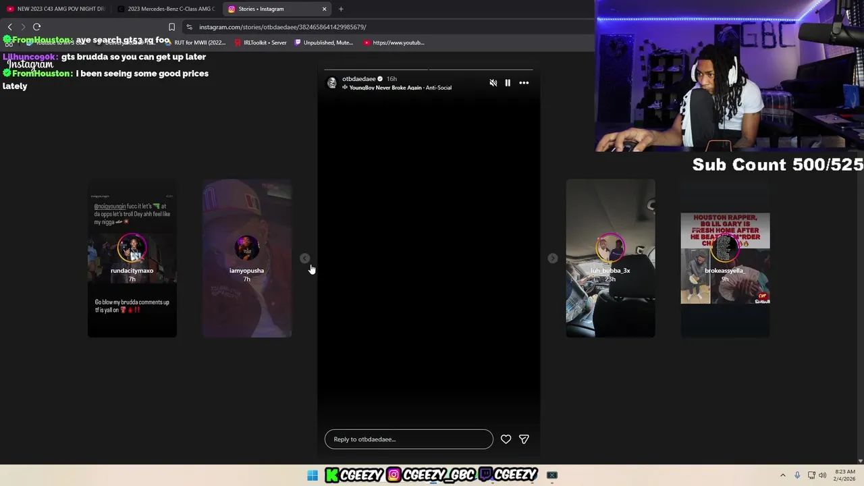
Task: Open the dark app icon on the taskbar
Action: click(552, 475)
